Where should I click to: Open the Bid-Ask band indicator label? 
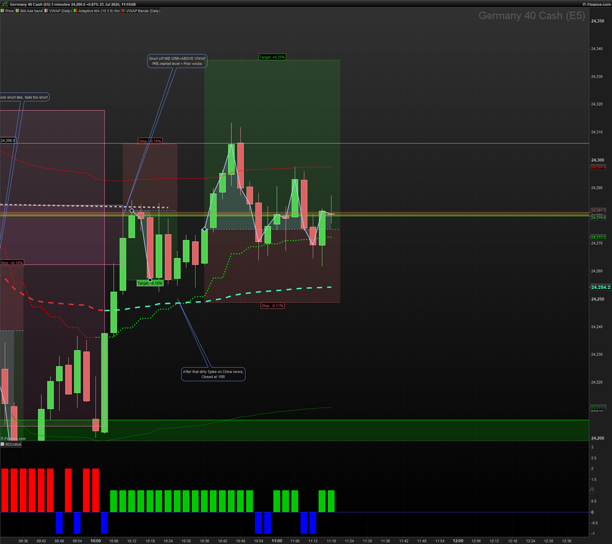pos(30,11)
